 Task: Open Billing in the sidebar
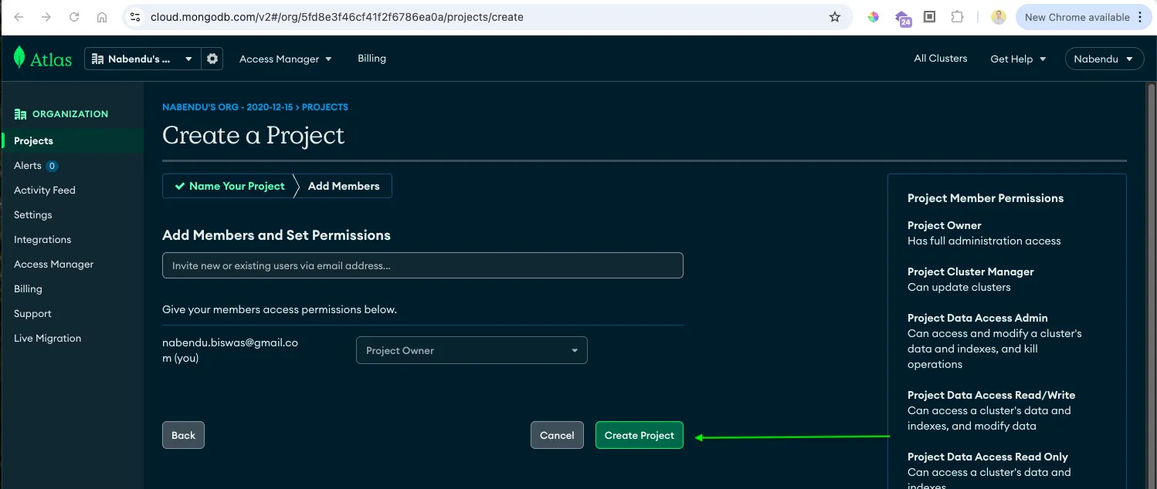[28, 289]
